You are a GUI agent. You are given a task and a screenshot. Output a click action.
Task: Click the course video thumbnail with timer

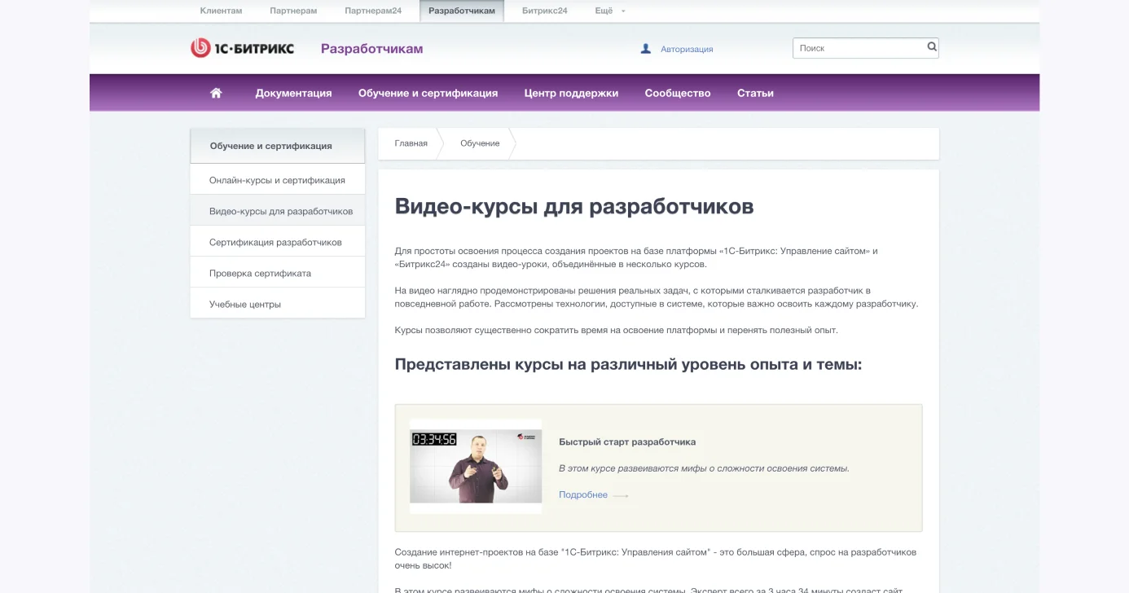[475, 468]
